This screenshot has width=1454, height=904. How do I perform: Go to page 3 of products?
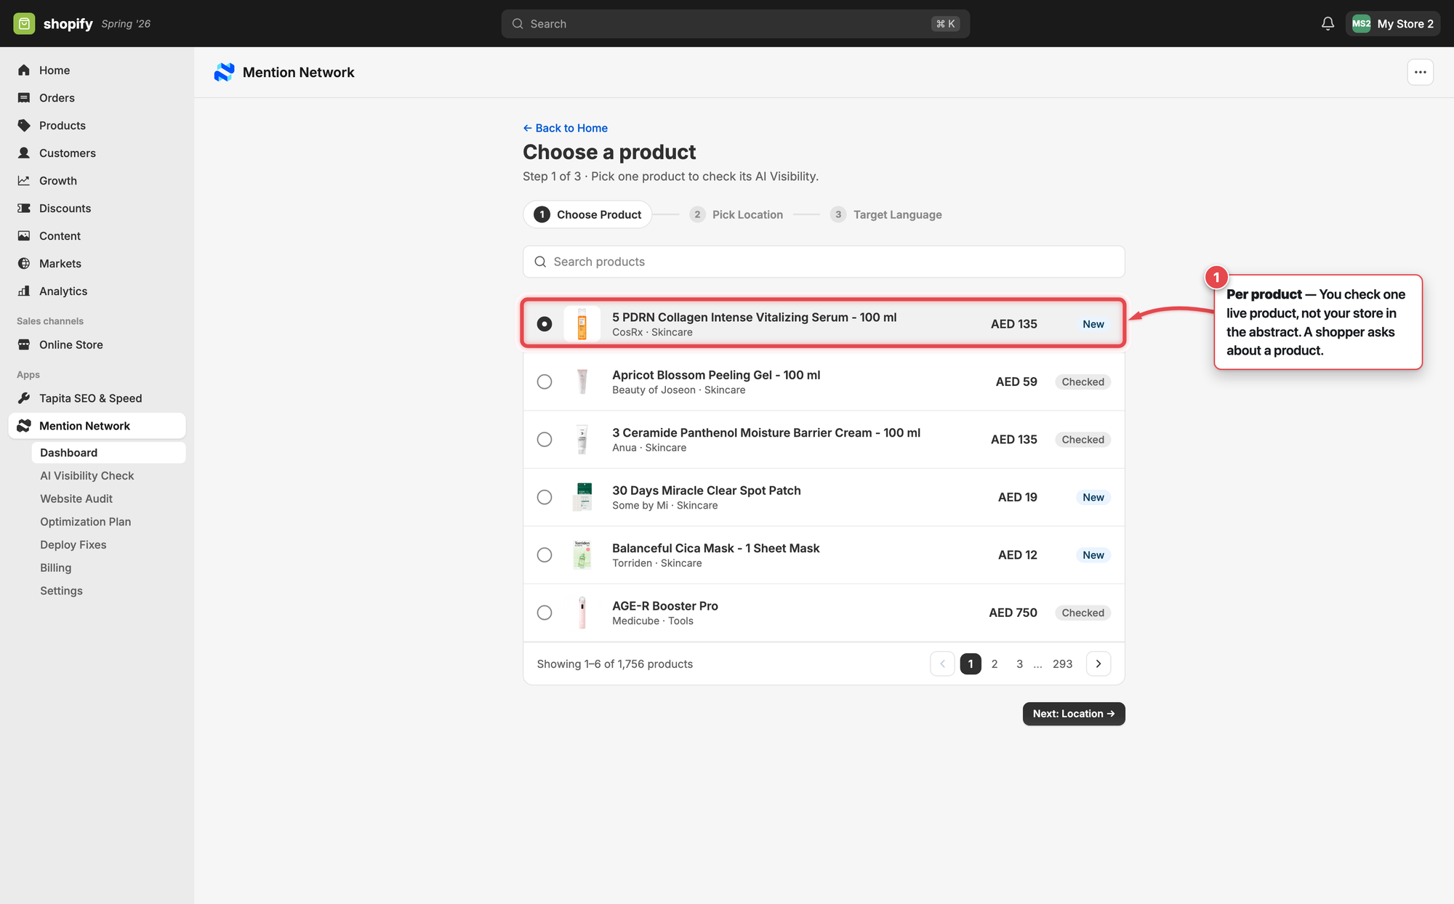(1019, 663)
